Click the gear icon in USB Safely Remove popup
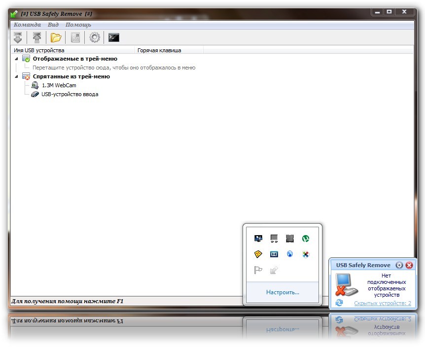 (x=399, y=265)
